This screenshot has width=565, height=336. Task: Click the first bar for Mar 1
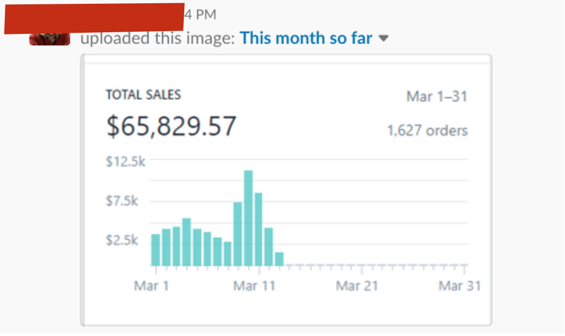click(156, 250)
